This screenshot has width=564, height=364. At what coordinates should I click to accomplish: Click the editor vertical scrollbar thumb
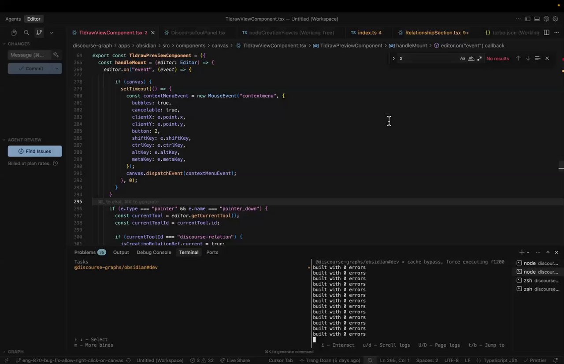coord(561,165)
